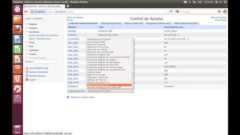Go back with Firefox back arrow

click(x=26, y=12)
